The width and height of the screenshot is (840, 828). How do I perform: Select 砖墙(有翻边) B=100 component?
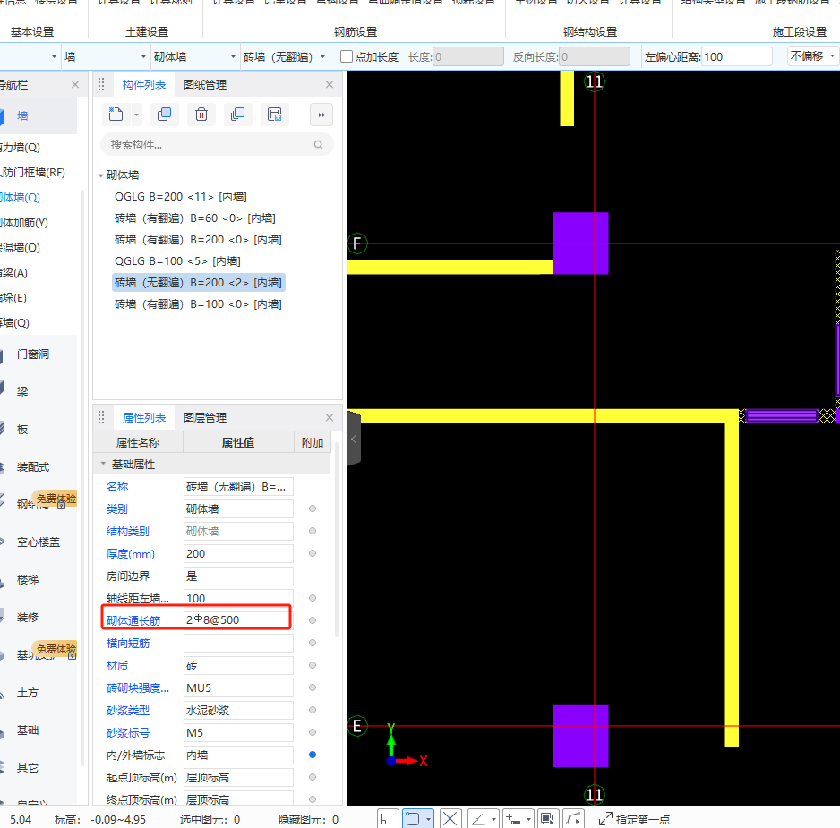(x=198, y=303)
